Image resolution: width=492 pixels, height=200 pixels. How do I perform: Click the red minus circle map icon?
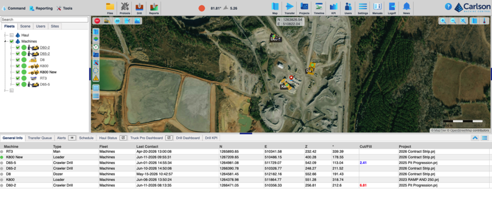pyautogui.click(x=97, y=21)
